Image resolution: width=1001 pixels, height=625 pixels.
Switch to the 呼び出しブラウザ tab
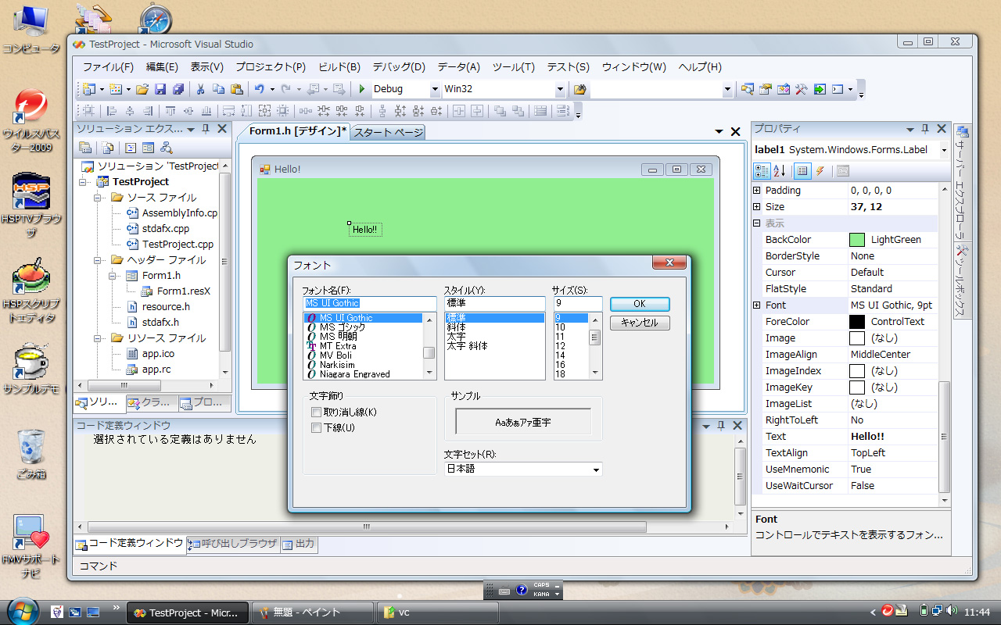(233, 544)
